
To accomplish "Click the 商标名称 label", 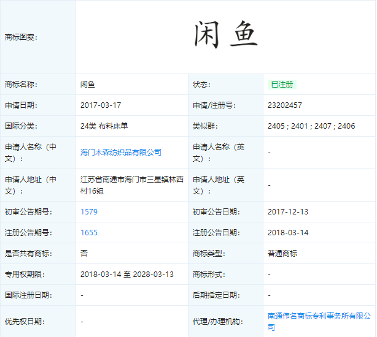I will pos(21,85).
